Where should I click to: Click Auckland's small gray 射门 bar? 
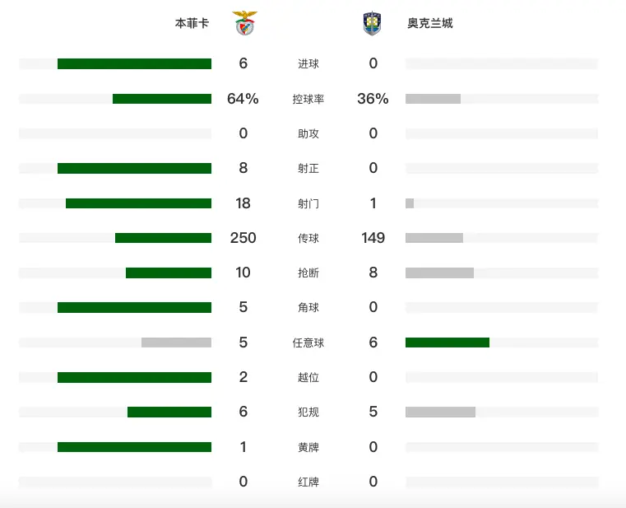point(410,203)
